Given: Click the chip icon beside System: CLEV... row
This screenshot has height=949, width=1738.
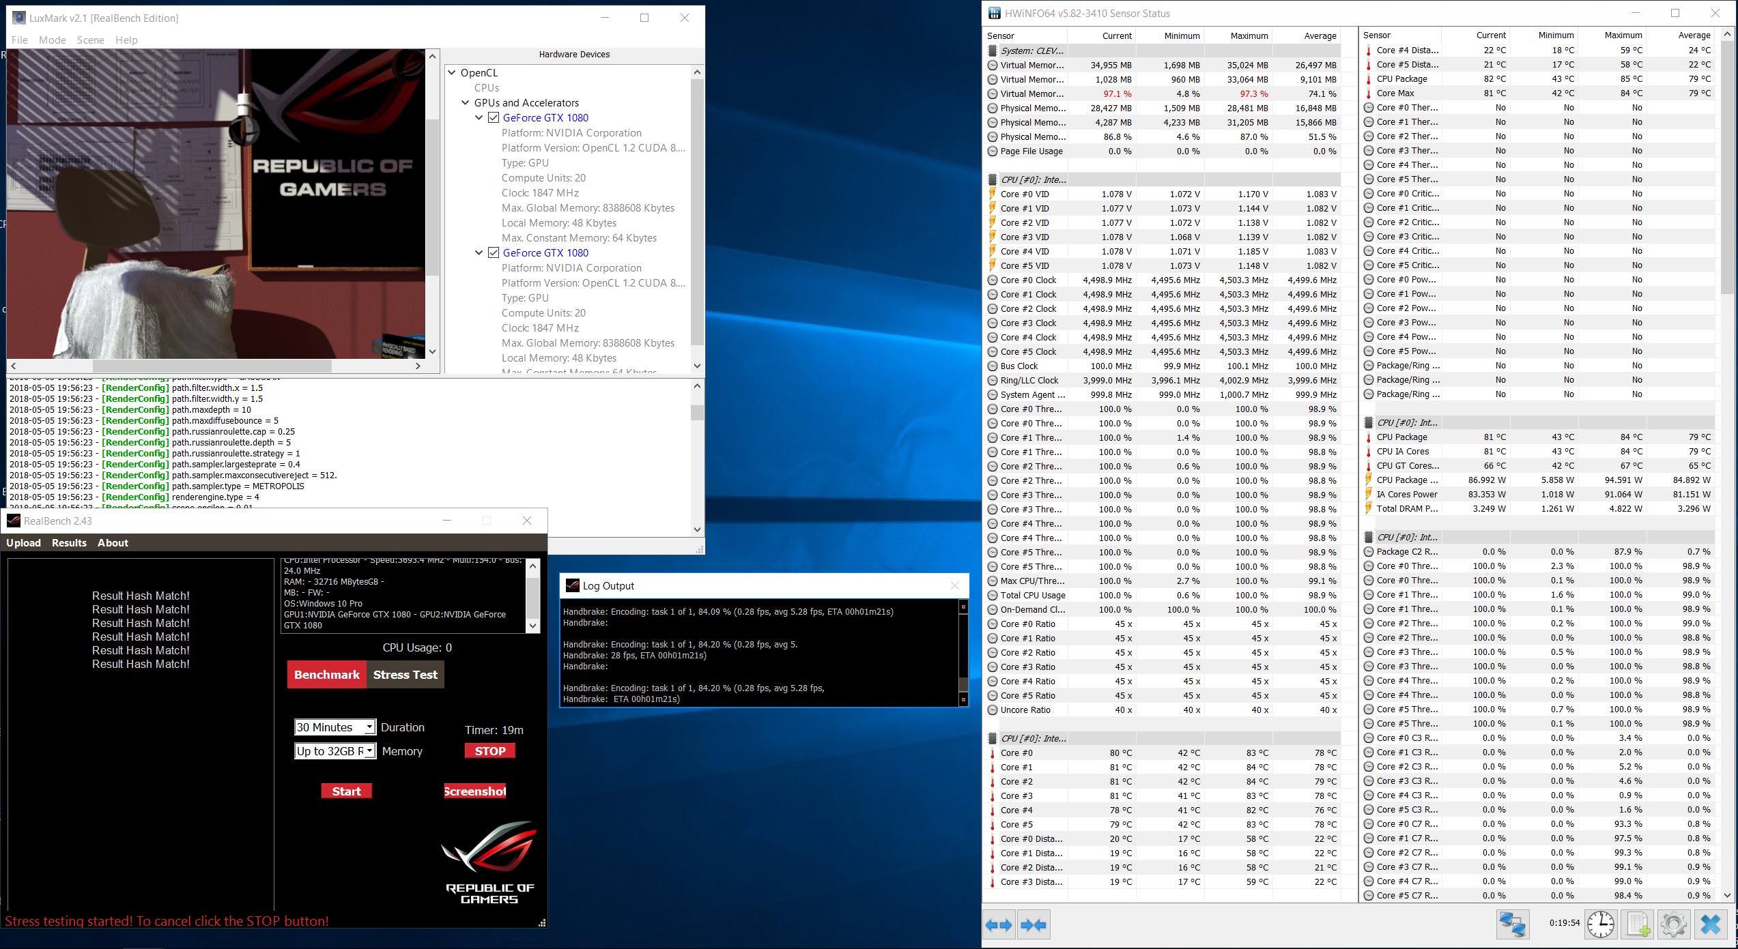Looking at the screenshot, I should (x=993, y=50).
